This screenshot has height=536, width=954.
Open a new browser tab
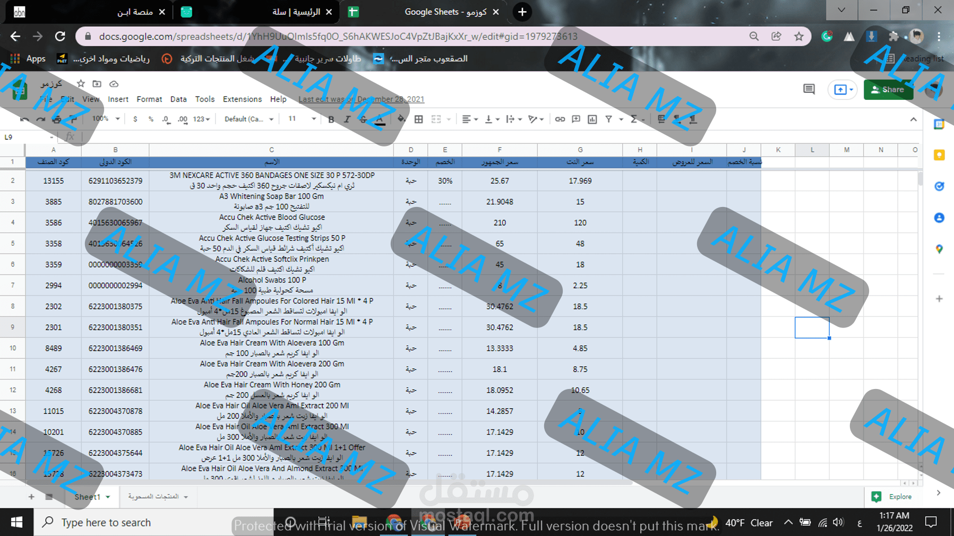coord(522,12)
